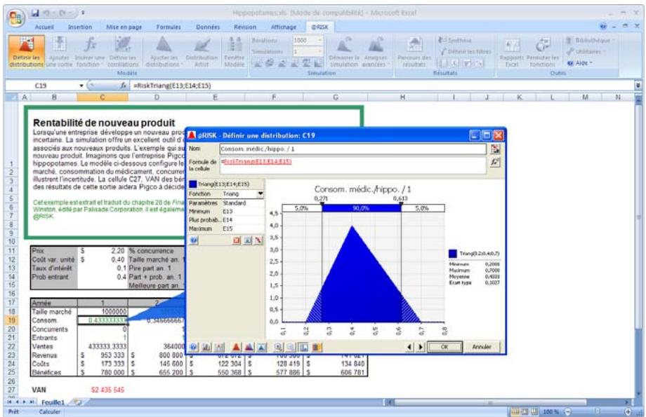646x417 pixels.
Task: Click the Nom text field in dialog
Action: tap(351, 149)
